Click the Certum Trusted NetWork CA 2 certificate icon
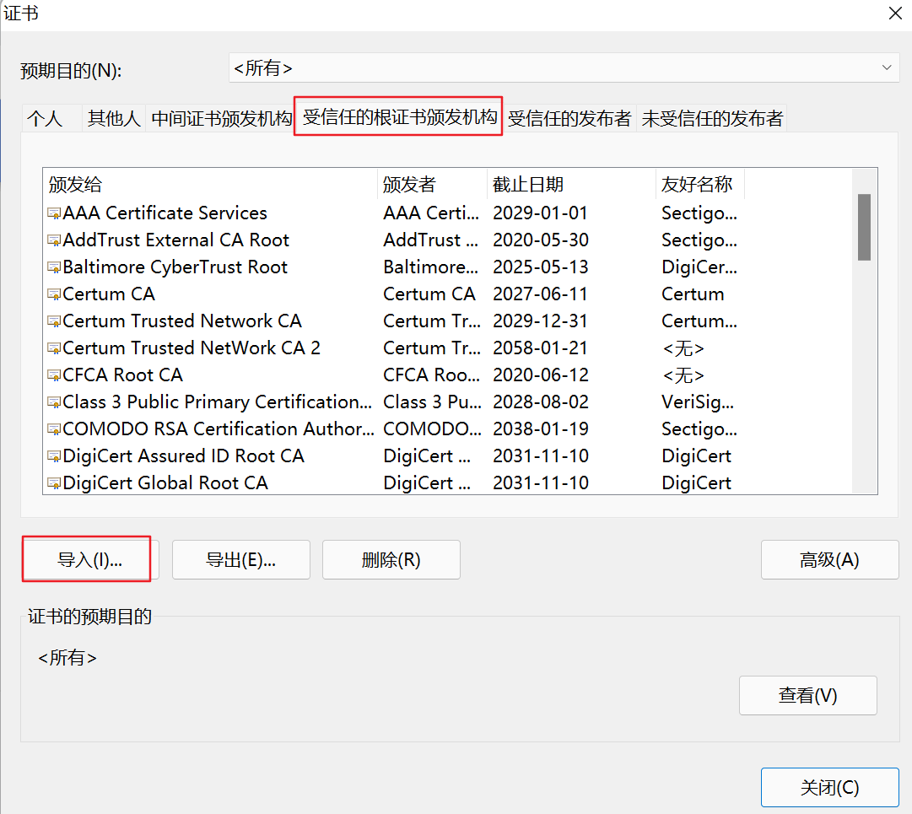Screen dimensions: 912x814 (x=54, y=348)
